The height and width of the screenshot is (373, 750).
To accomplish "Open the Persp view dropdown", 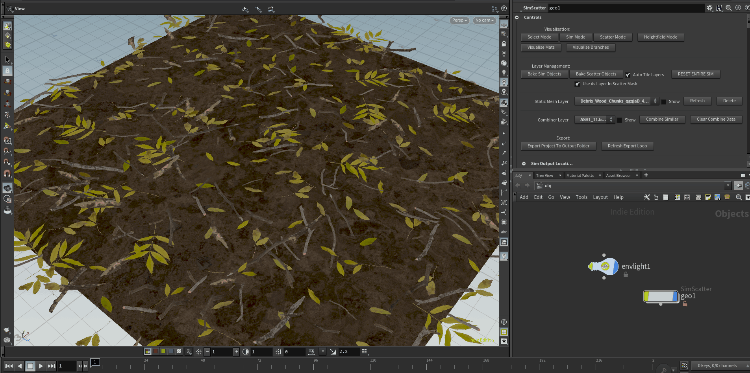I will click(x=459, y=20).
